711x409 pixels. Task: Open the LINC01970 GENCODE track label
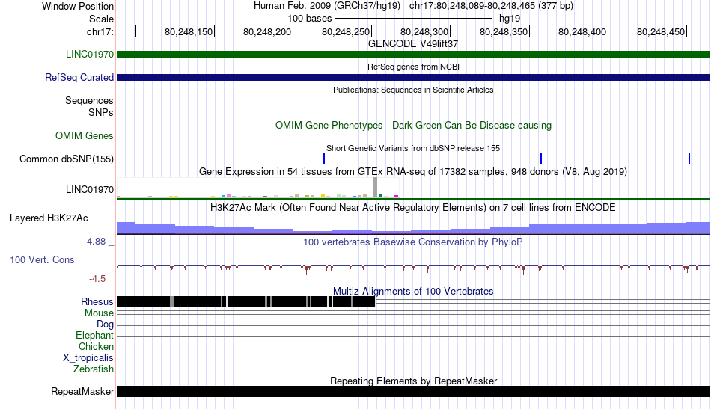(x=89, y=55)
